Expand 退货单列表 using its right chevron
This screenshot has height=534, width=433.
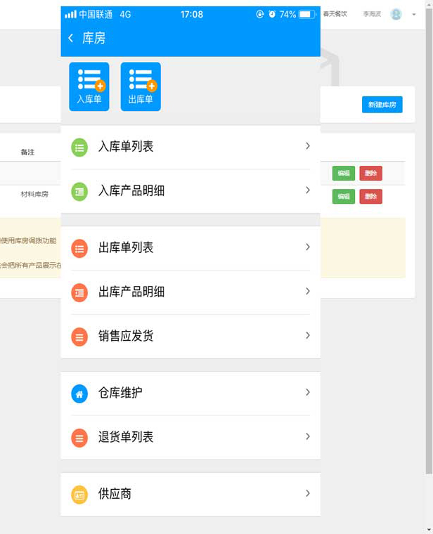coord(308,437)
